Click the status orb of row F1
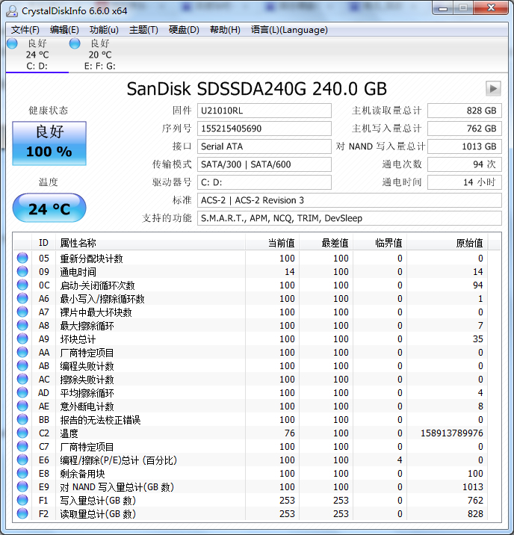Image resolution: width=514 pixels, height=535 pixels. [22, 500]
